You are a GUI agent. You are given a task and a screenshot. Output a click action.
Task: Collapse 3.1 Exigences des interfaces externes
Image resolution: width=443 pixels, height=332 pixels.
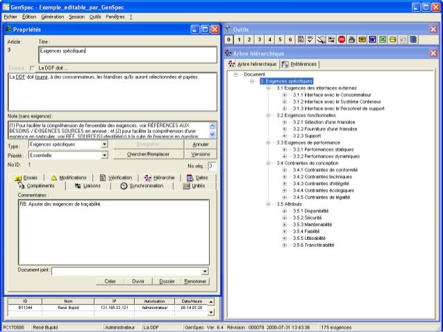[268, 88]
